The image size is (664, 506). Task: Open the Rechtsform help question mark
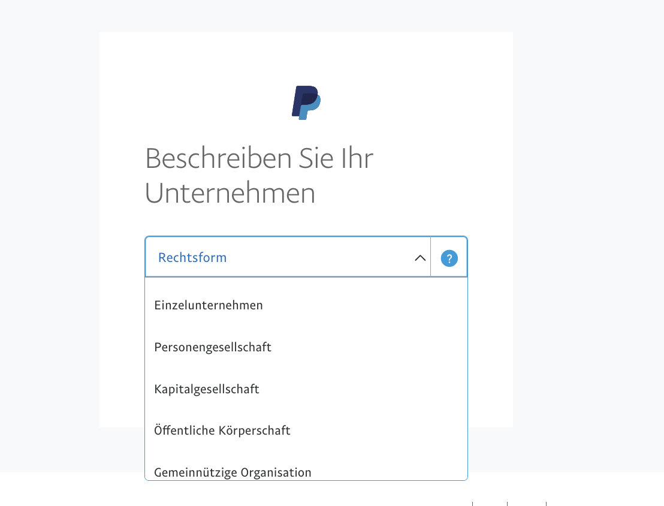(449, 258)
